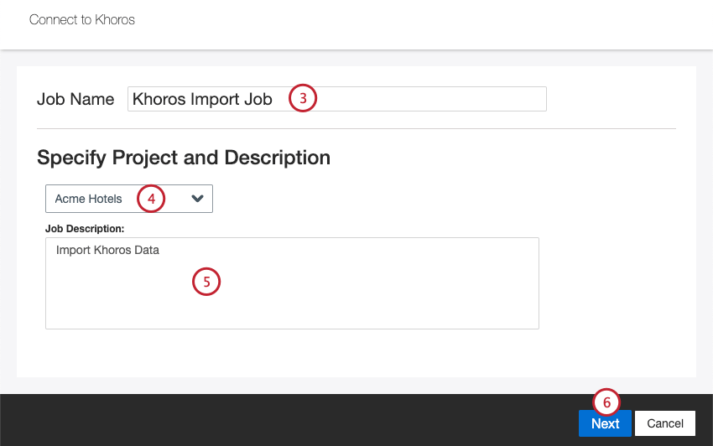
Task: Click the chevron arrow on project selector
Action: (198, 199)
